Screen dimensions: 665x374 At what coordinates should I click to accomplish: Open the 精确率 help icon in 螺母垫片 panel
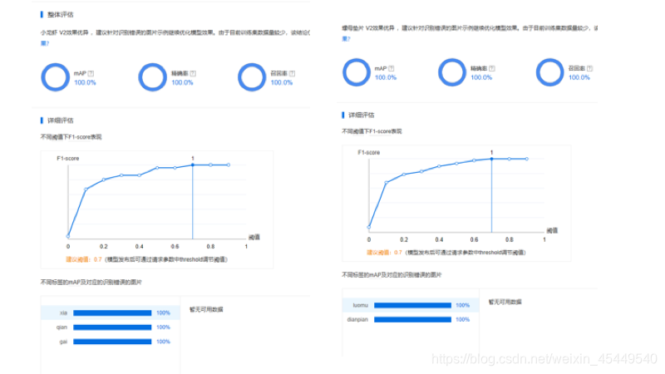coord(492,68)
